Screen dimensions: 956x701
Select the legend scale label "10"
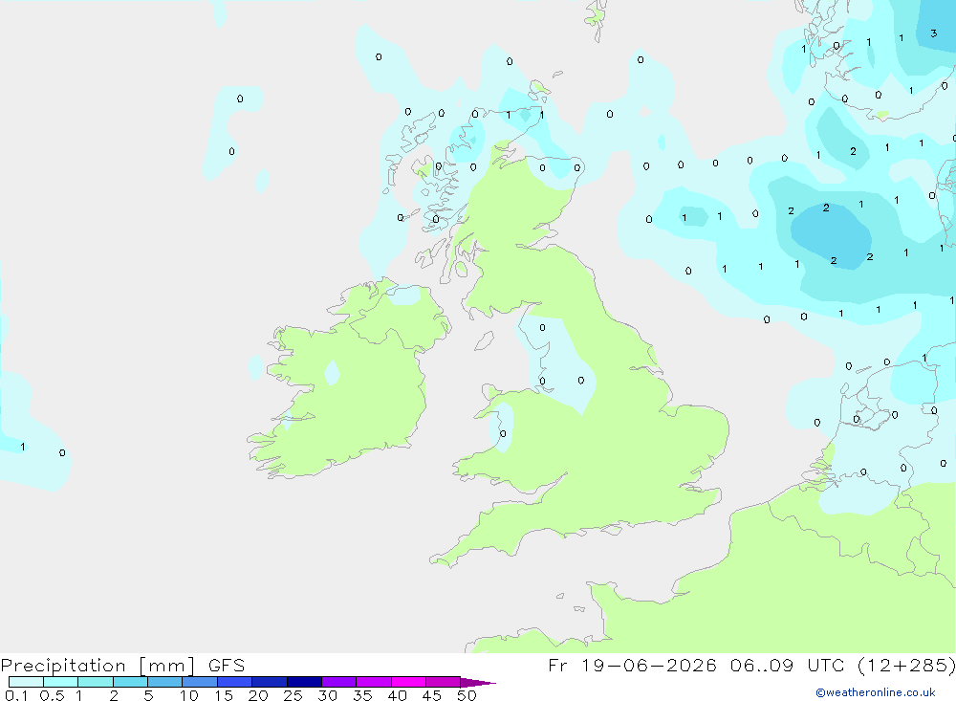(189, 695)
